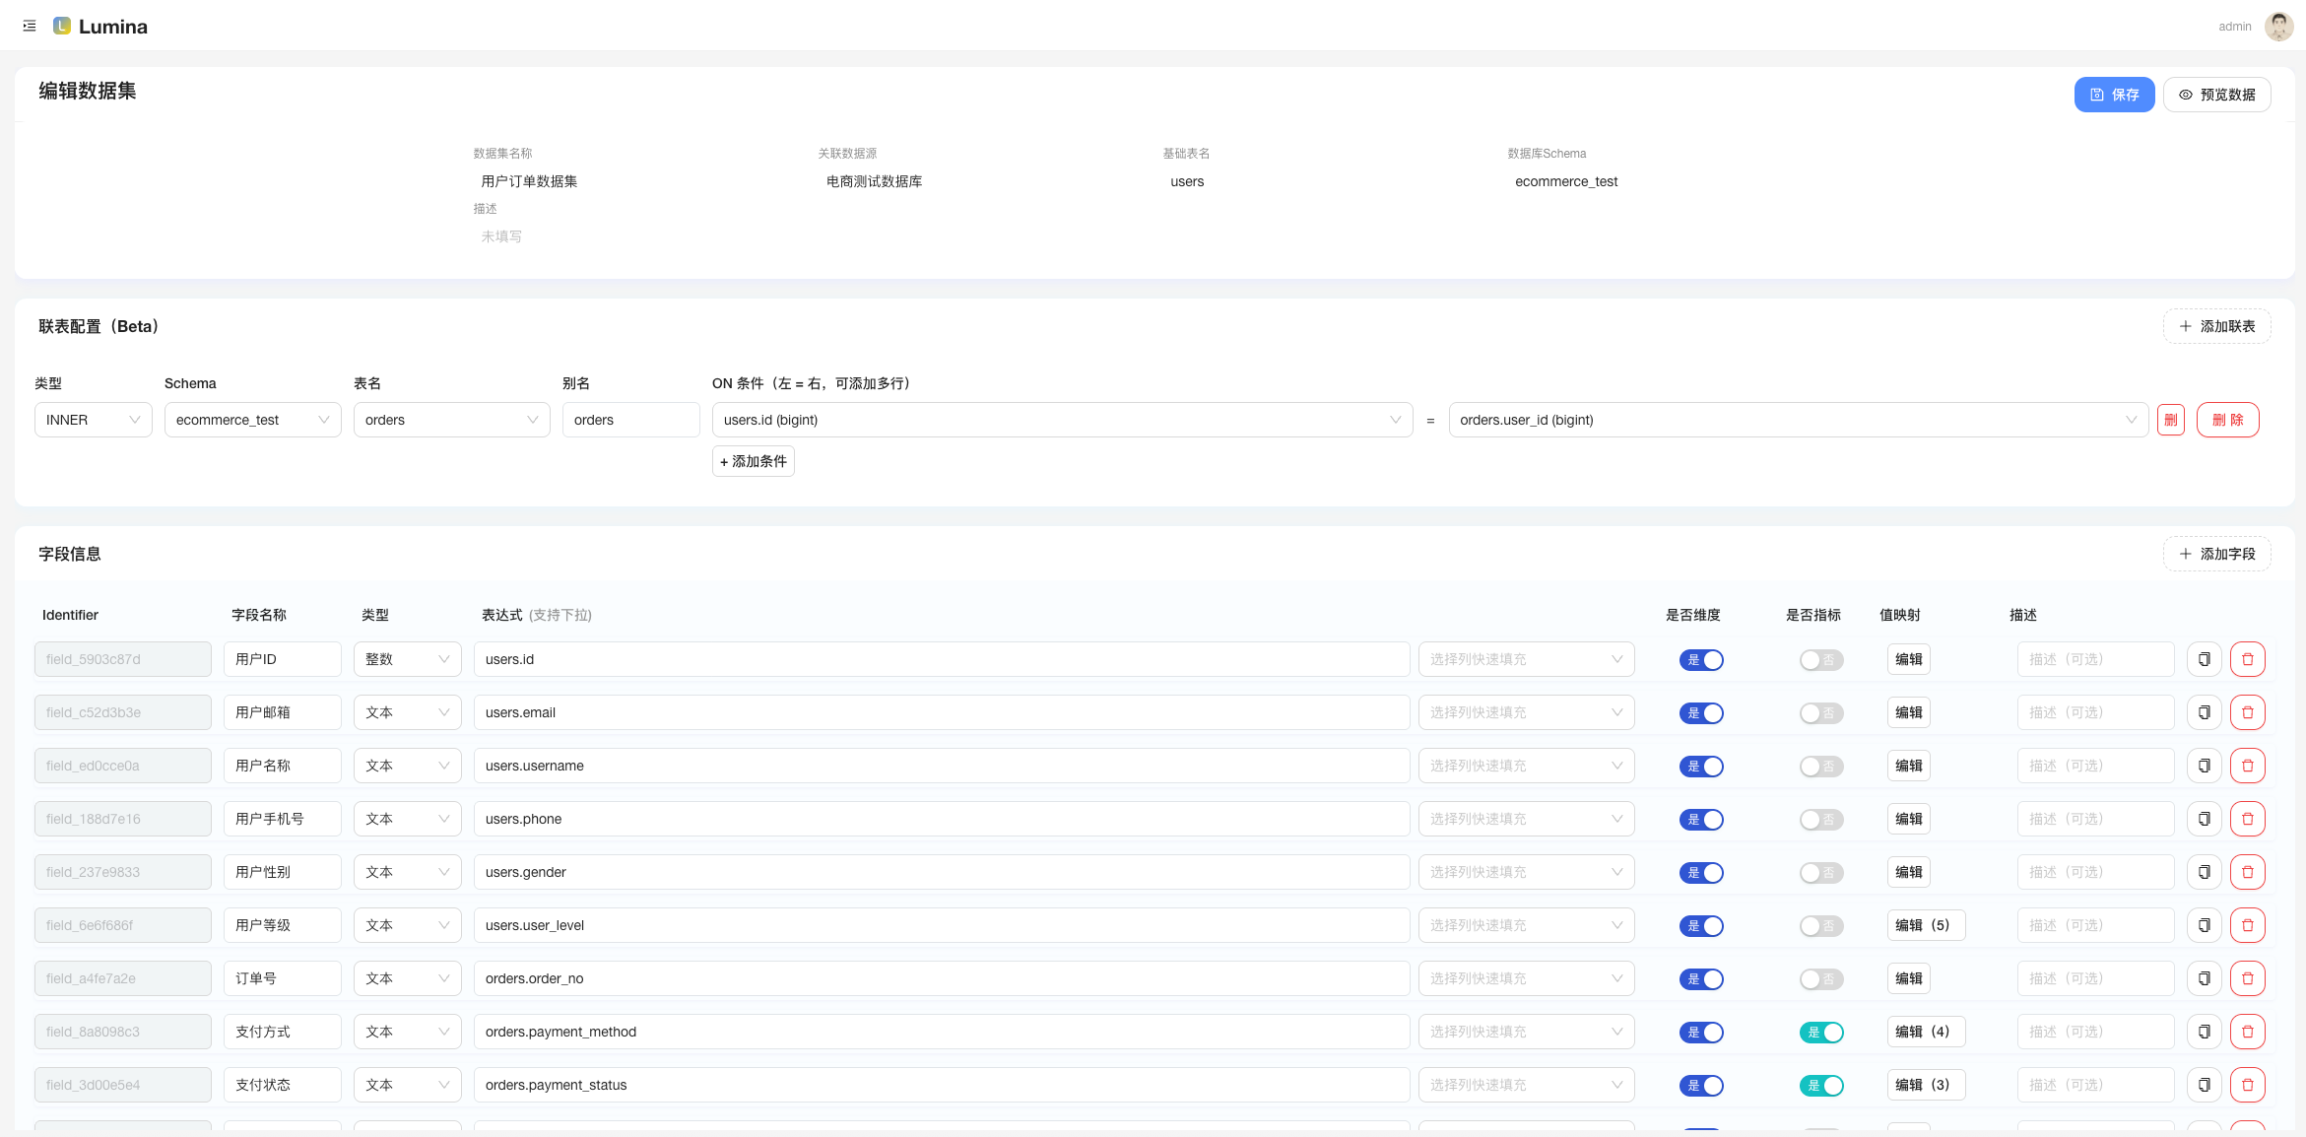Click the Lumina logo icon
Image resolution: width=2306 pixels, height=1137 pixels.
coord(62,27)
